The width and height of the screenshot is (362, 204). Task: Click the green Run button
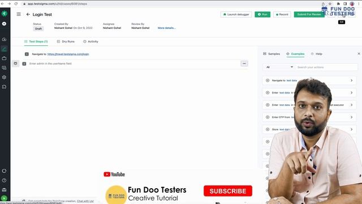tap(262, 14)
